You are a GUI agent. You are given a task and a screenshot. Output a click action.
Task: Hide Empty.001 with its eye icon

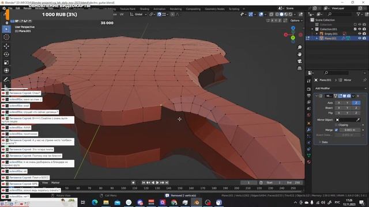(x=359, y=33)
